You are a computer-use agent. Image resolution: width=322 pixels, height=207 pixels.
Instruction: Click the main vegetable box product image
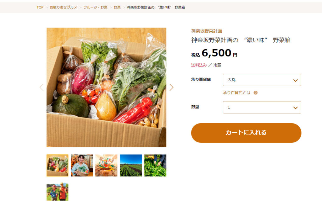pos(106,87)
